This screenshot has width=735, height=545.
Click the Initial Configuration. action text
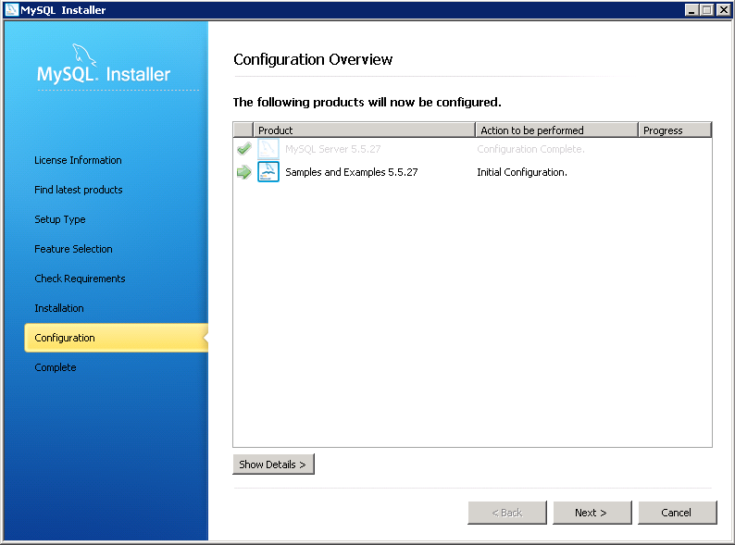pos(522,172)
